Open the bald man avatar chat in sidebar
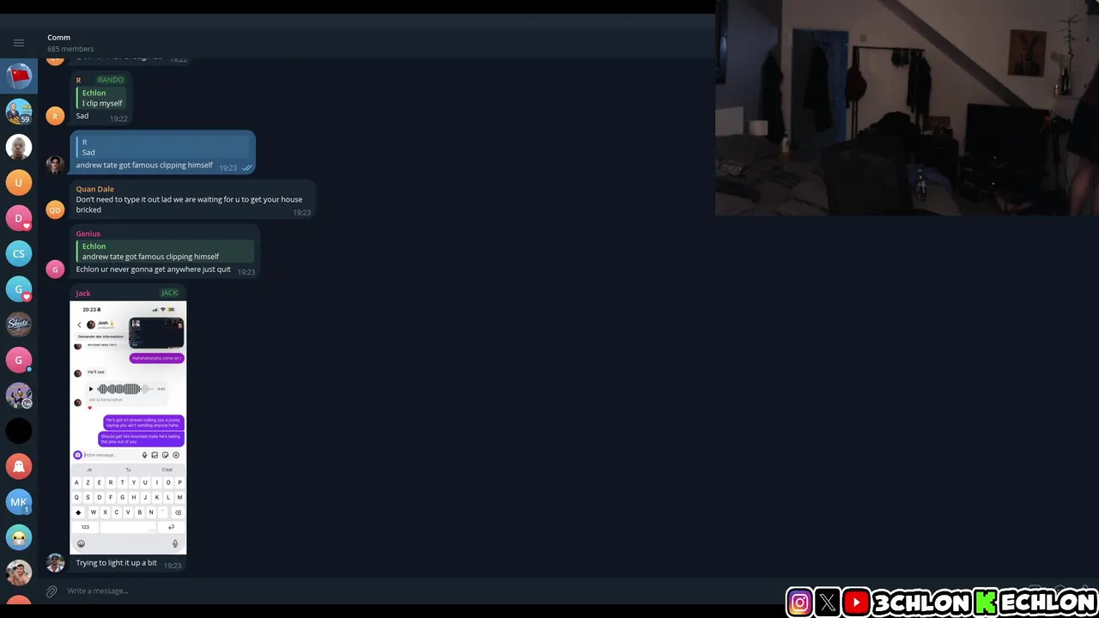Image resolution: width=1099 pixels, height=618 pixels. coord(19,147)
